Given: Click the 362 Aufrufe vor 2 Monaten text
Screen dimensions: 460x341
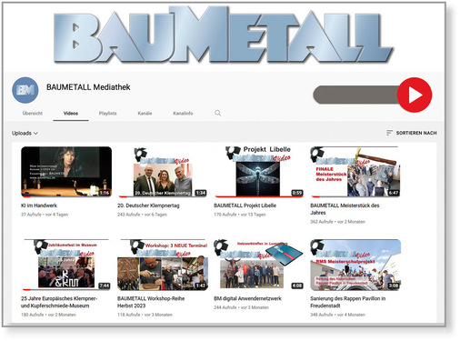Looking at the screenshot, I should click(337, 222).
